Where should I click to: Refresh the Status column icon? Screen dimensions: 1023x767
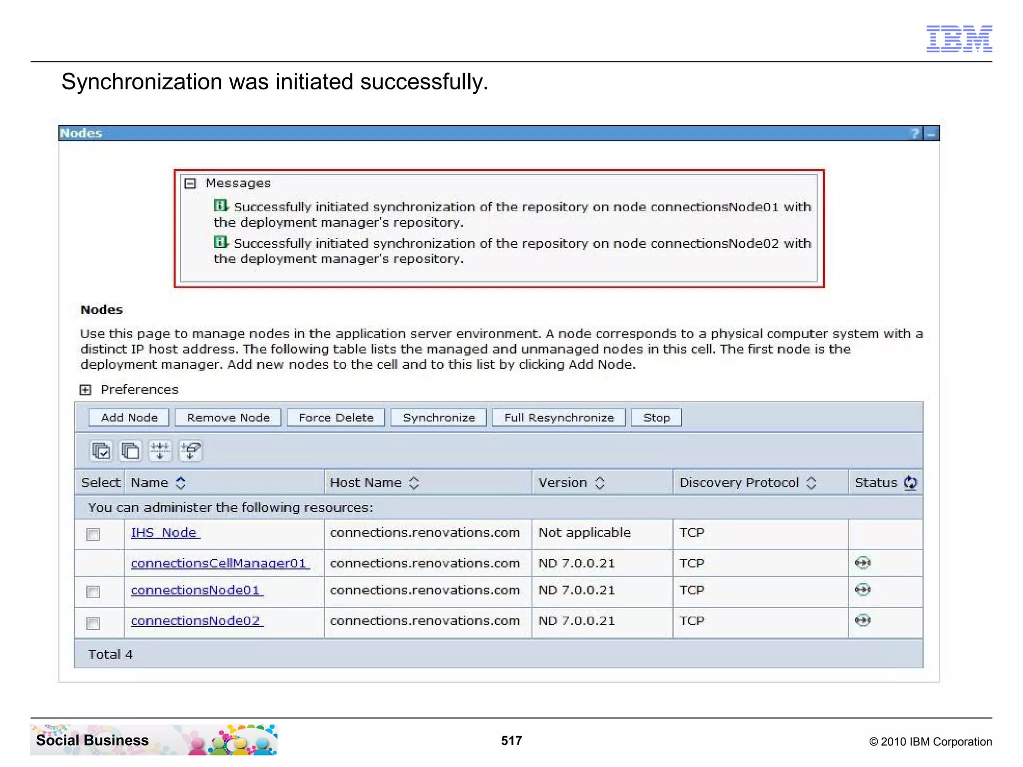point(910,482)
